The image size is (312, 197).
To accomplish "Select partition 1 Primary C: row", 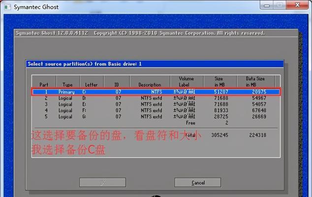I will 156,92.
